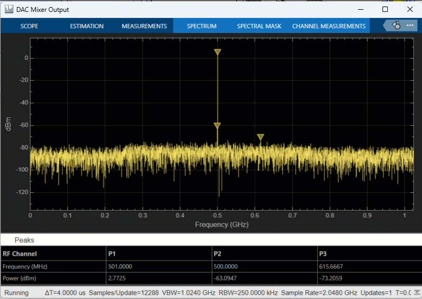The height and width of the screenshot is (299, 422).
Task: Click the P1 peak marker at 0 dBm
Action: click(218, 52)
